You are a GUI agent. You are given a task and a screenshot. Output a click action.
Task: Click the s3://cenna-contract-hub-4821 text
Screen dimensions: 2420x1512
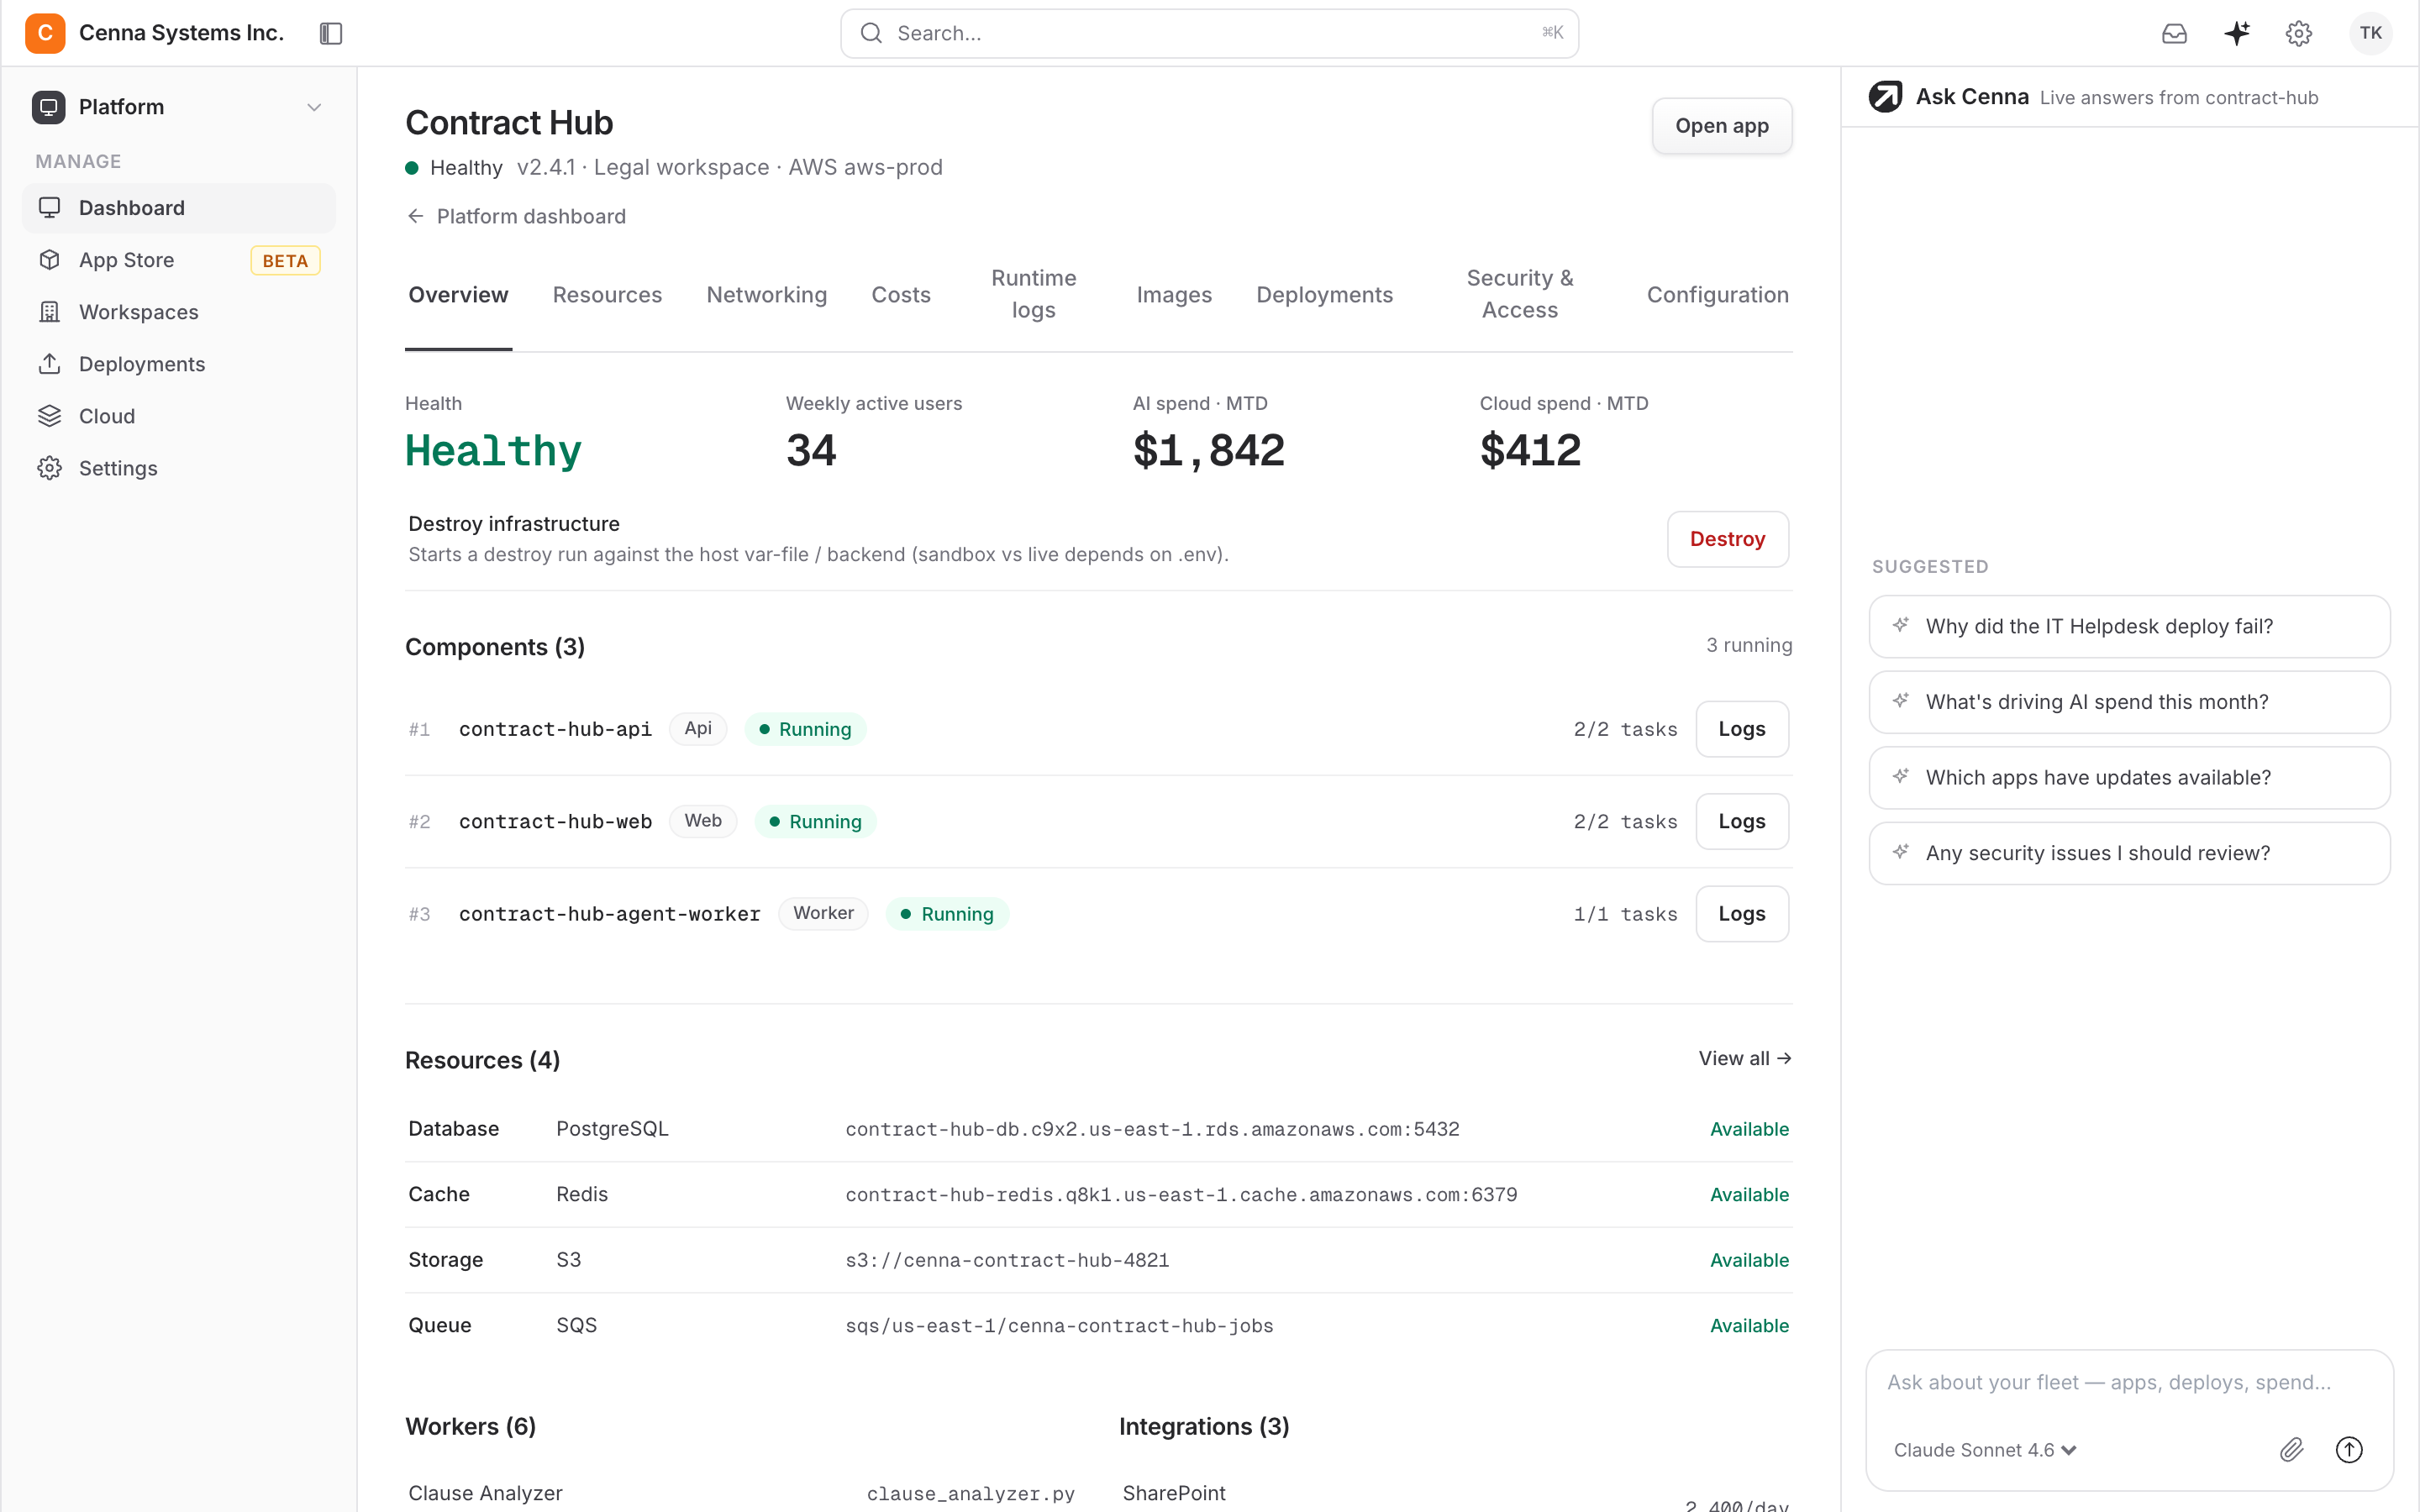point(1007,1260)
